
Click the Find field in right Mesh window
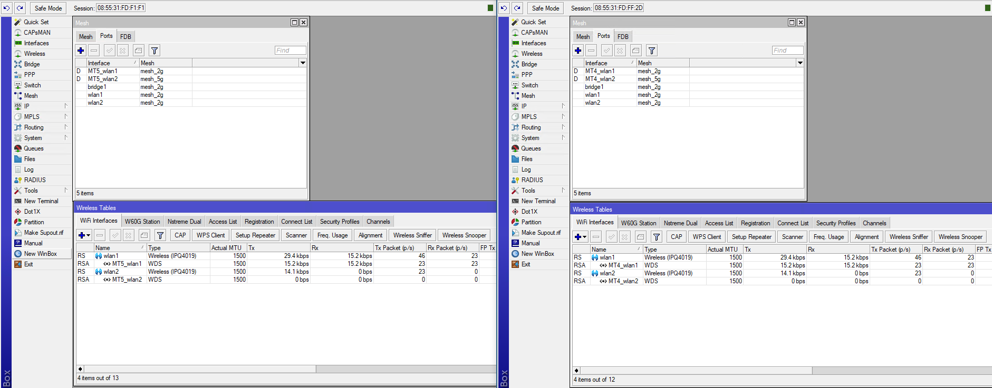tap(787, 51)
